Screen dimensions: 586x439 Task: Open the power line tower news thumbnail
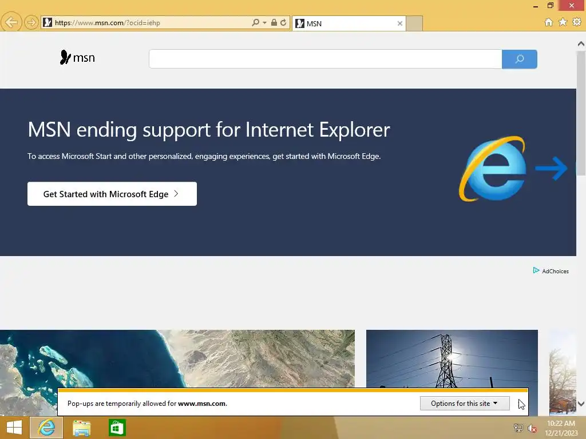452,358
